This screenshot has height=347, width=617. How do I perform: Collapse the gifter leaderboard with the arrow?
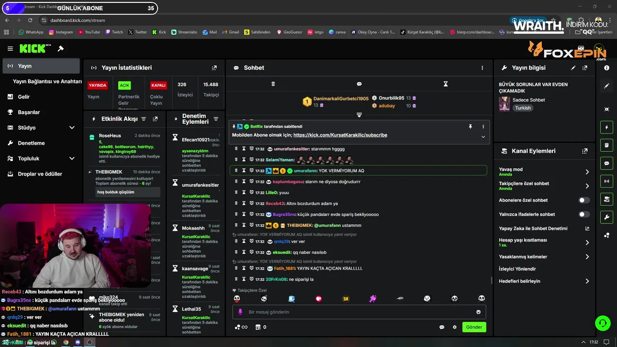click(359, 115)
